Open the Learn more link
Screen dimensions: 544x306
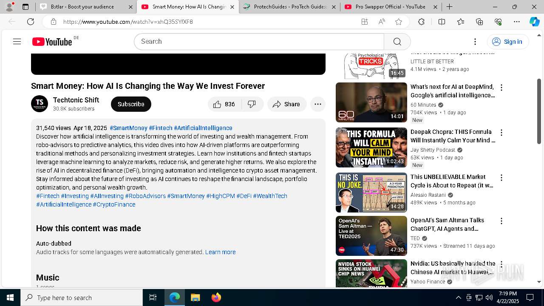coord(220,252)
